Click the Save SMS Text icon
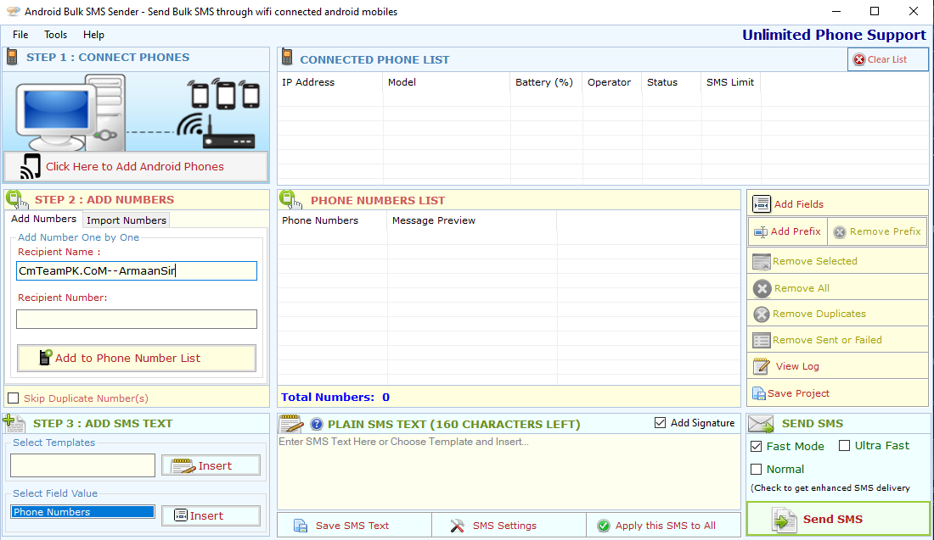The image size is (934, 540). pos(301,526)
